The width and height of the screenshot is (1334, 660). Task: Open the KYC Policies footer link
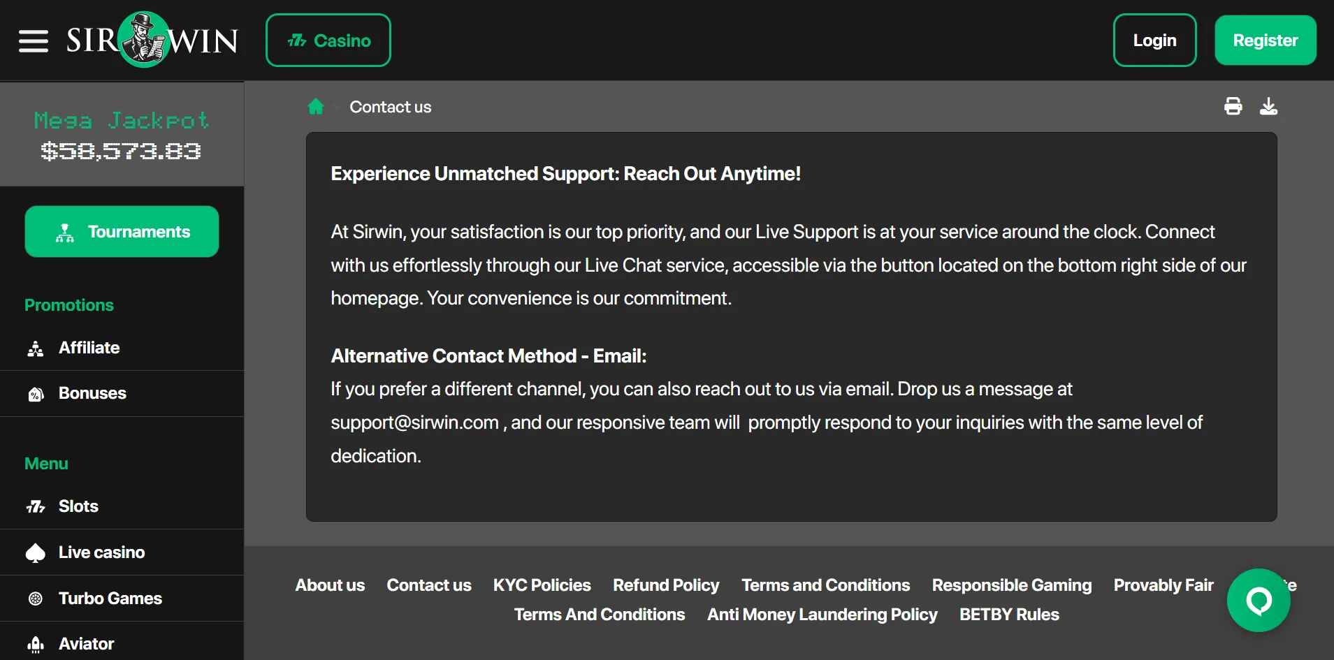tap(542, 585)
